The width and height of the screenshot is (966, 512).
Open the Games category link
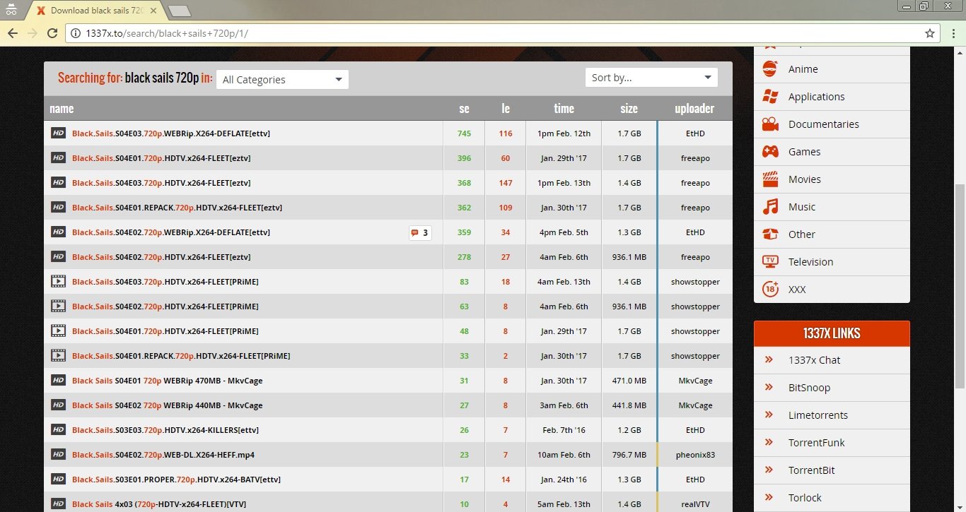click(804, 151)
